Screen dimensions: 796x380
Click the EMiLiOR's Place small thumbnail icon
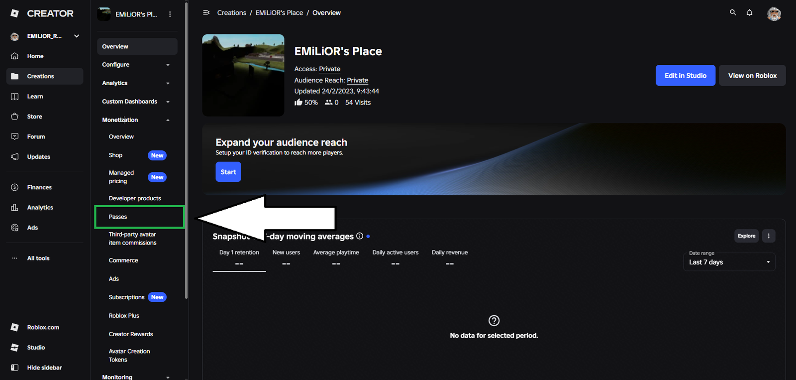click(104, 14)
